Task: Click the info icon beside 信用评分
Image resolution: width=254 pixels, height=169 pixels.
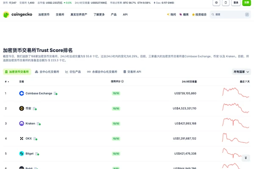Action: point(122,82)
